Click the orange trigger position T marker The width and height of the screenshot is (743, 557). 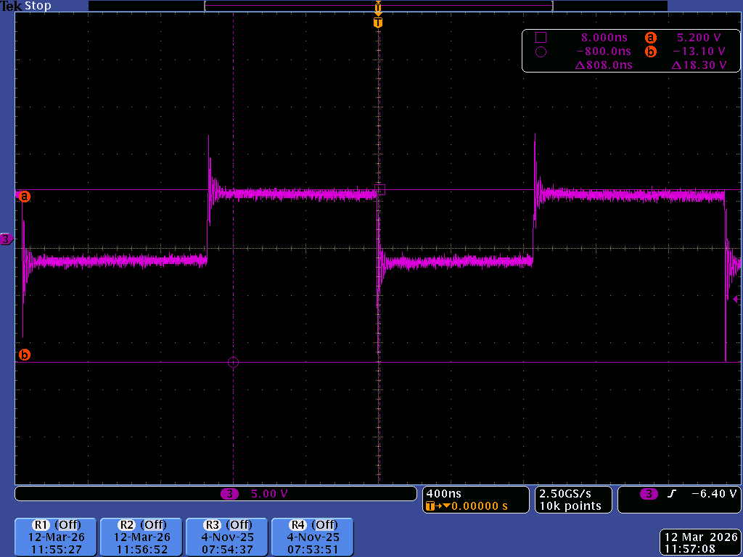click(377, 22)
